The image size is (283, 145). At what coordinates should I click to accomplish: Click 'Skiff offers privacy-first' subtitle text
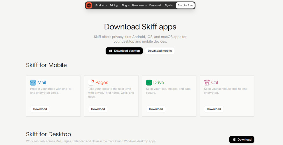pyautogui.click(x=140, y=39)
